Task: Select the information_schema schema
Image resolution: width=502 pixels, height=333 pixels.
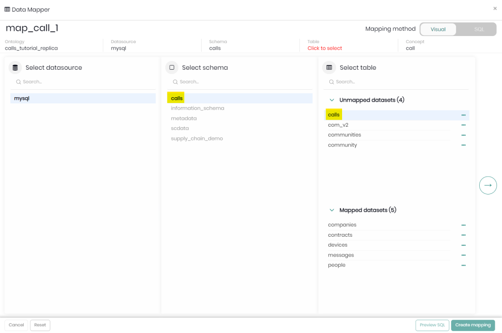Action: point(197,108)
